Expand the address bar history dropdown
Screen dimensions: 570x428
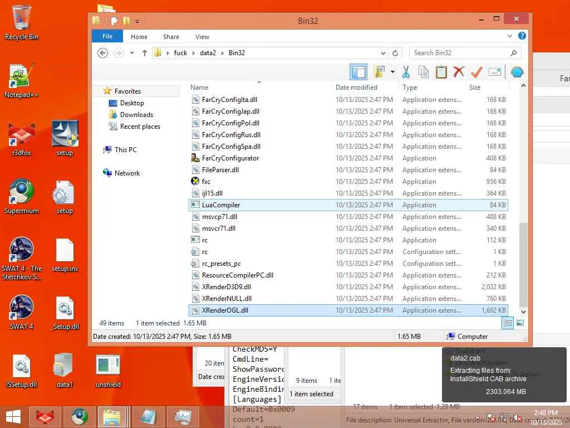[x=383, y=53]
